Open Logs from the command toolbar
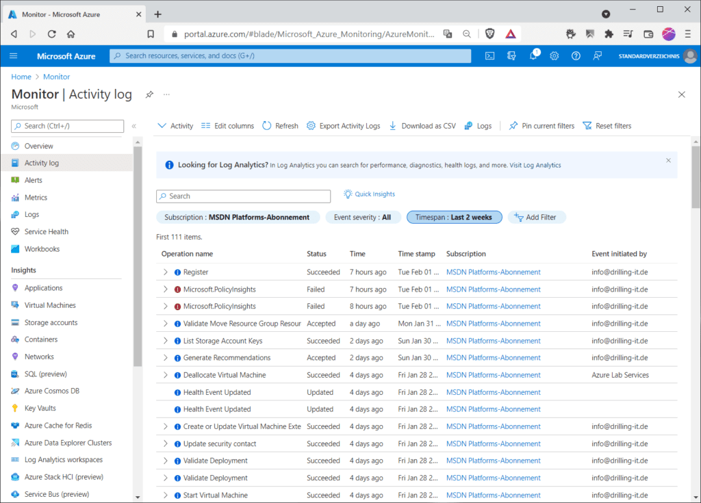Viewport: 701px width, 503px height. 478,126
